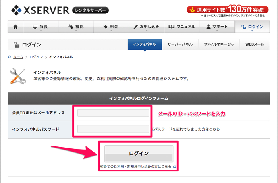Click こちら link for new application
Screen dimensions: 278x183
[166, 166]
